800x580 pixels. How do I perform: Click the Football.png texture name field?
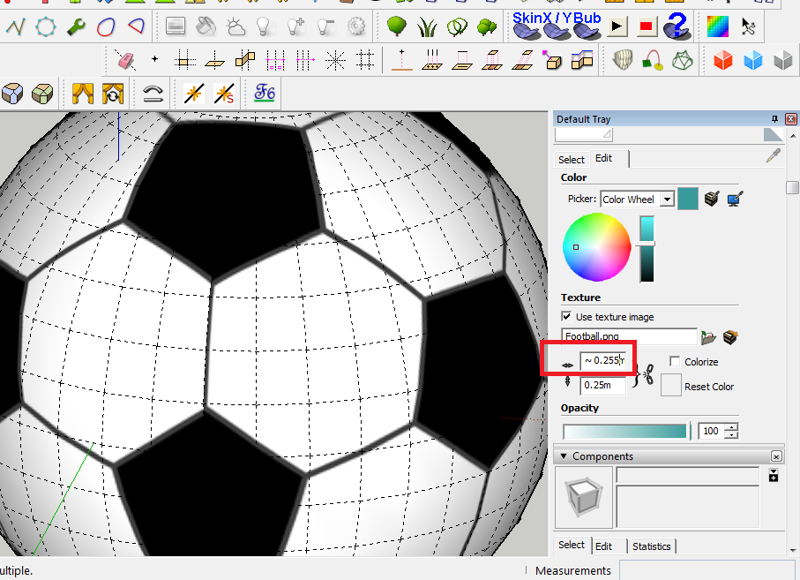pyautogui.click(x=629, y=336)
